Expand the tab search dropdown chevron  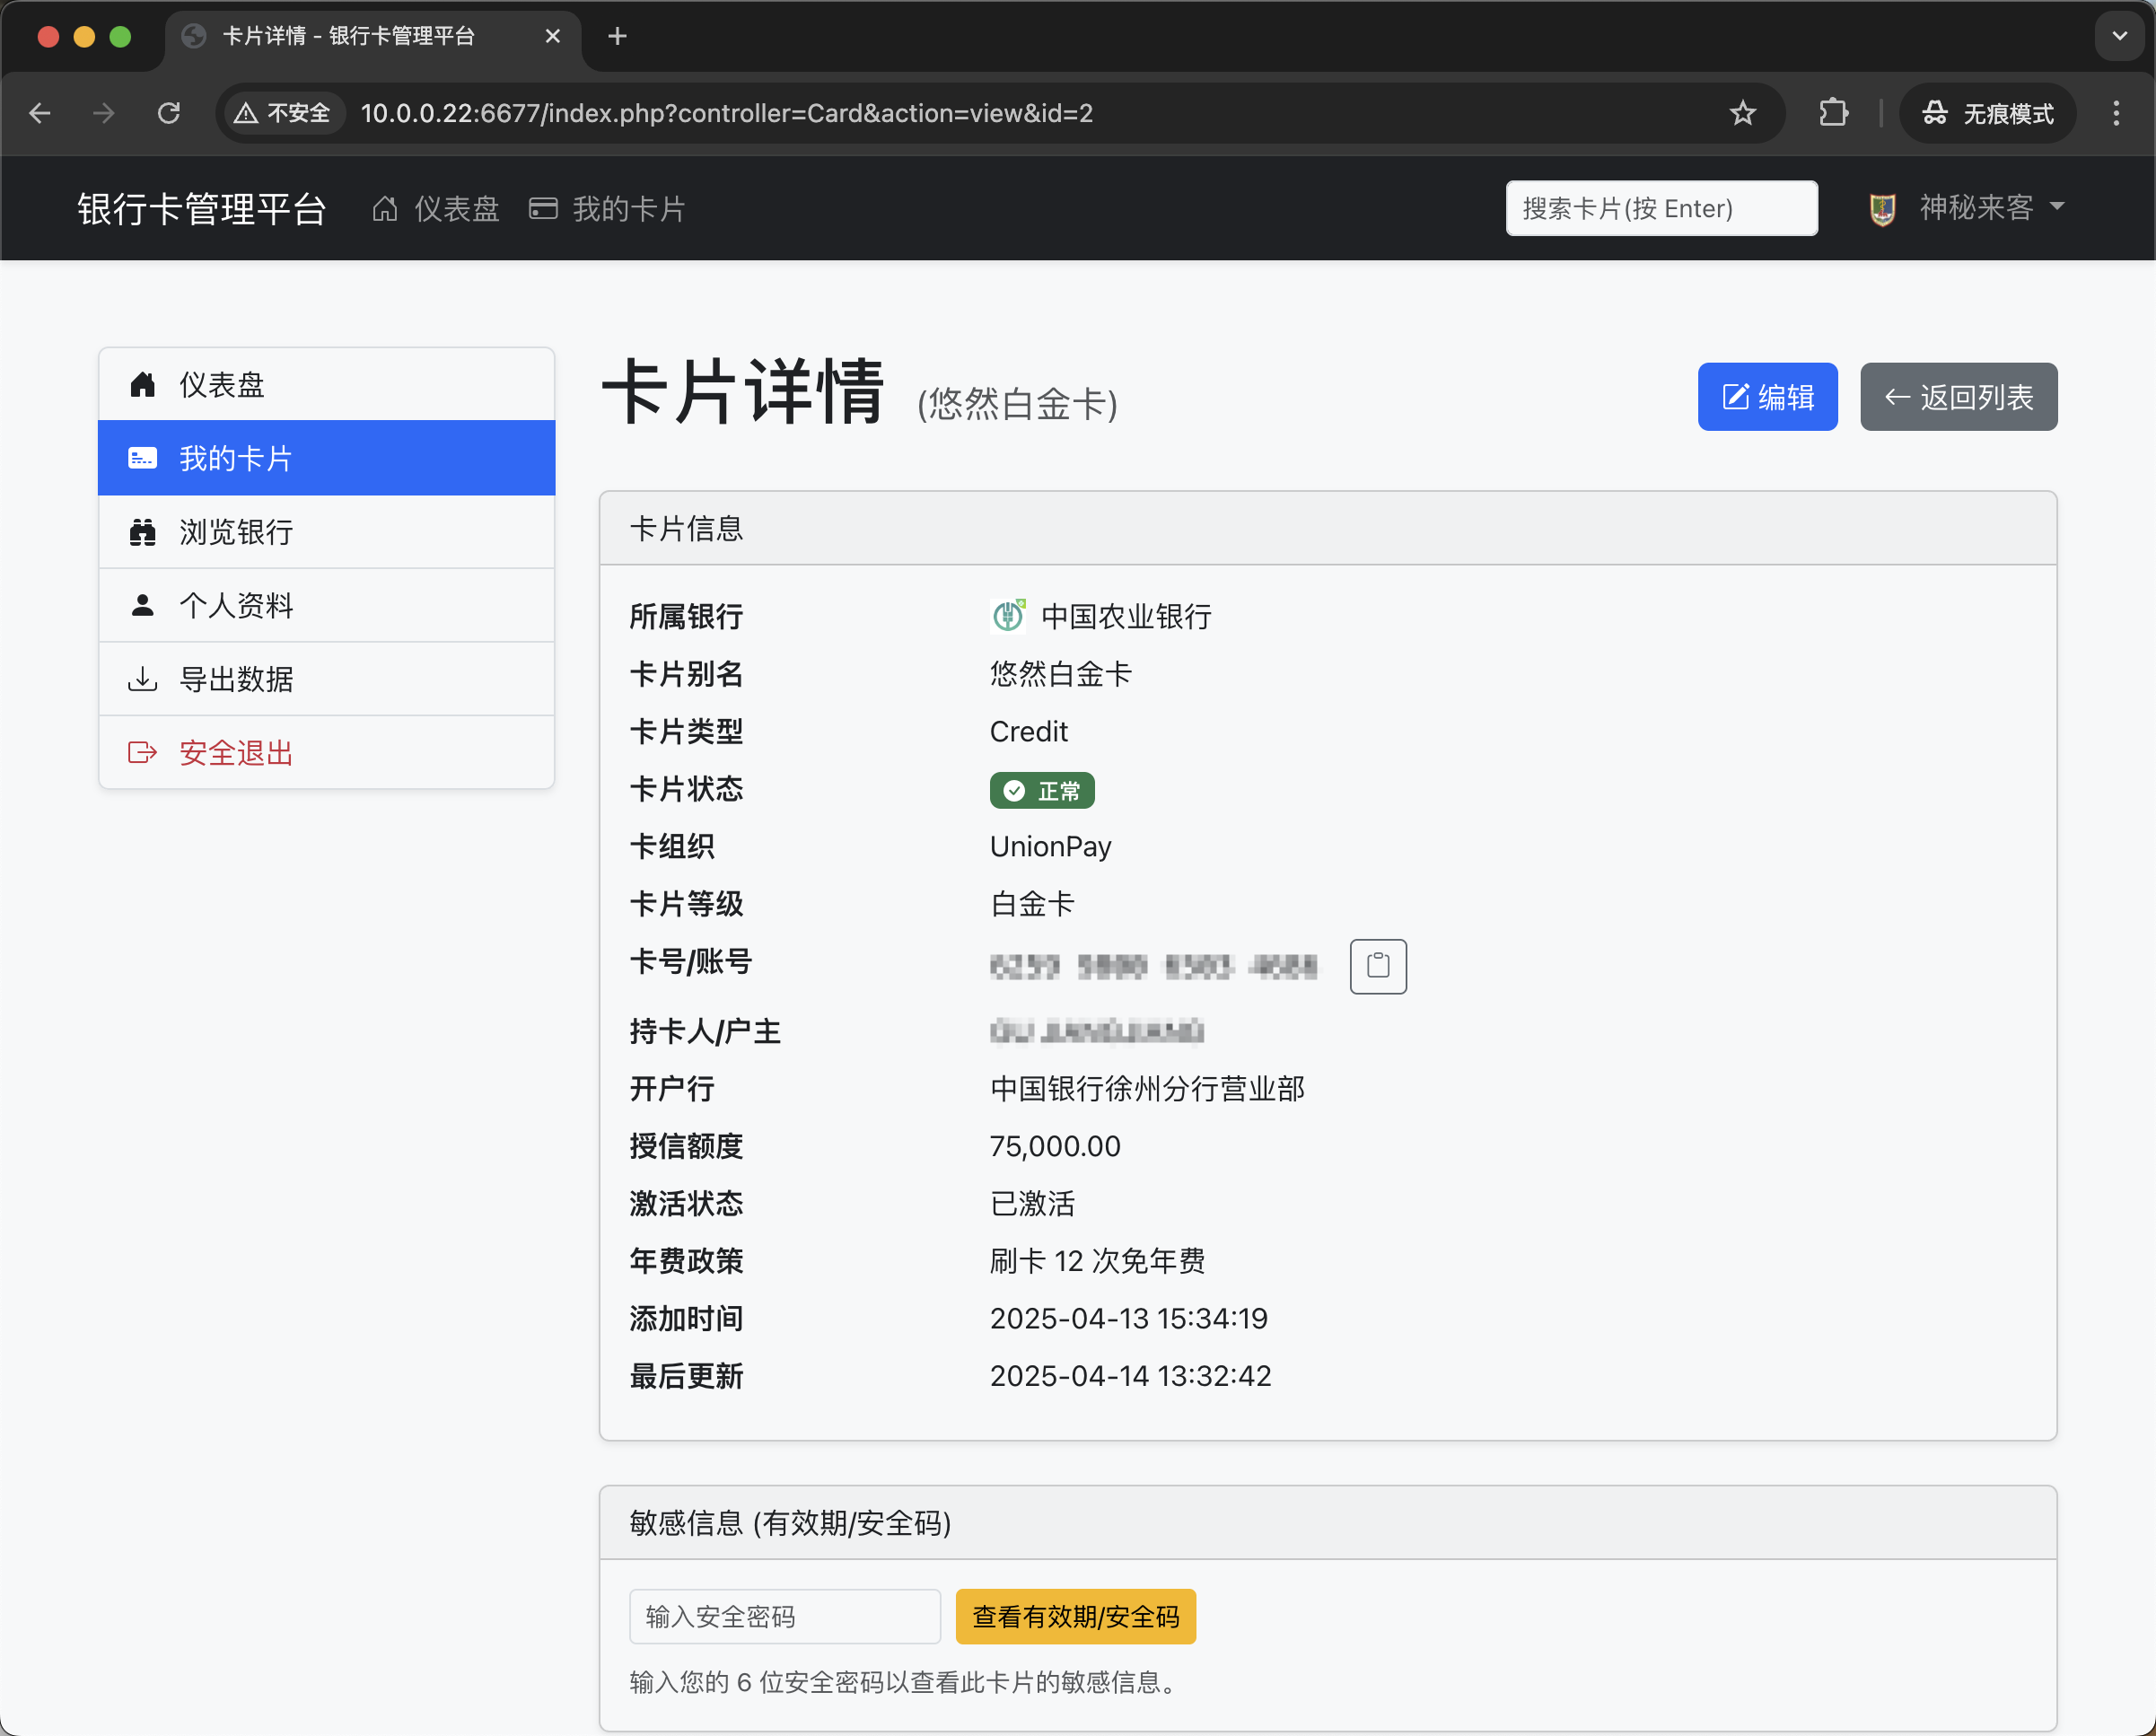[2119, 36]
